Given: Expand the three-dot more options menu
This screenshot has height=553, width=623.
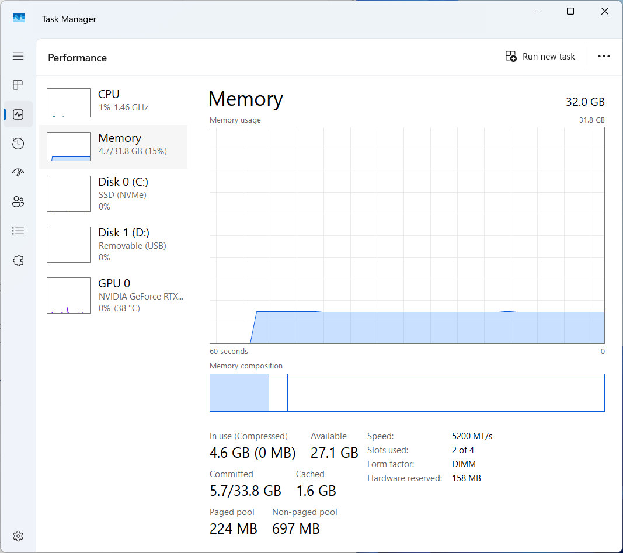Looking at the screenshot, I should pos(604,57).
